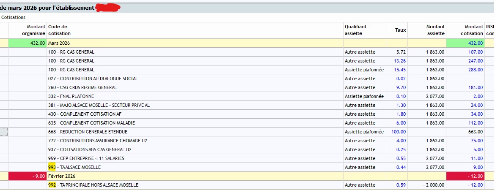Screen dimensions: 495x190
Task: Click the Qualifiant assiette column header
Action: [x=355, y=30]
